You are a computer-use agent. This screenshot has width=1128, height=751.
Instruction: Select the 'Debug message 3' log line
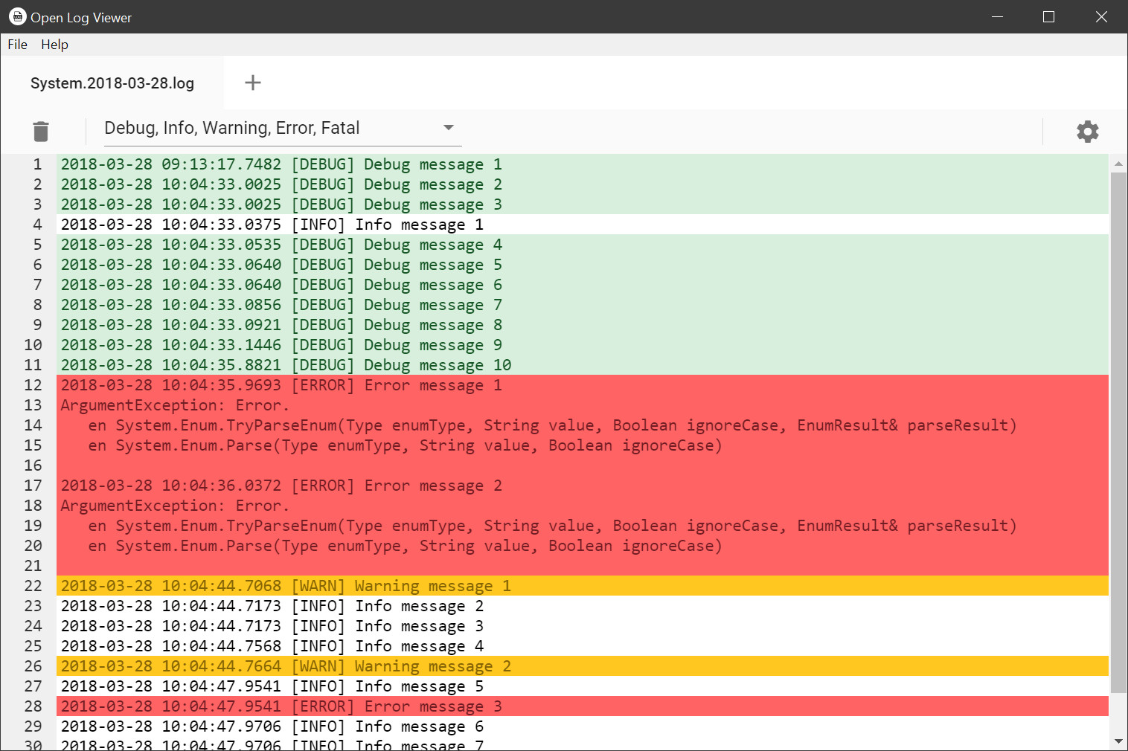click(583, 204)
